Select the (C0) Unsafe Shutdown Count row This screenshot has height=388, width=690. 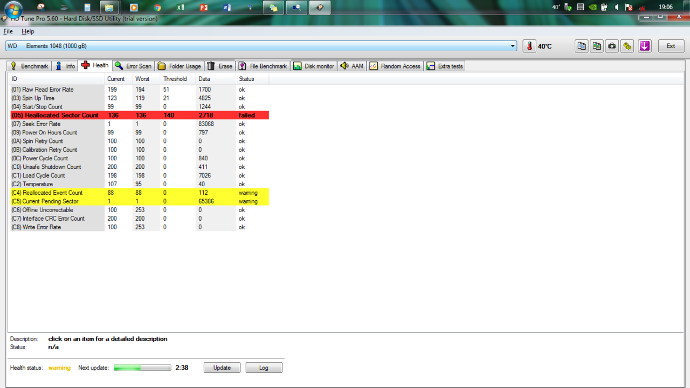(139, 167)
